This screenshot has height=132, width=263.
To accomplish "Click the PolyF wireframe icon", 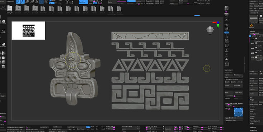I will point(227,45).
